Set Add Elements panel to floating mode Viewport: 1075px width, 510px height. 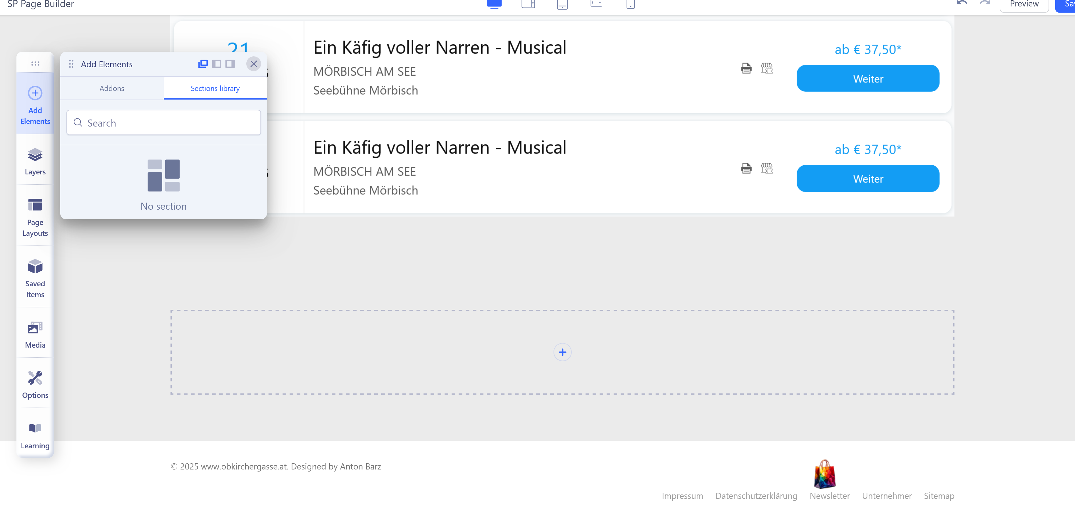coord(203,64)
